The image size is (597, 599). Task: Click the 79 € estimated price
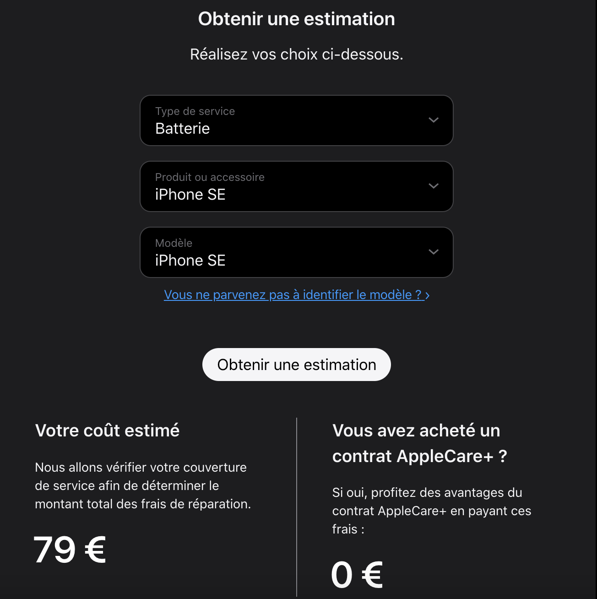pyautogui.click(x=70, y=550)
